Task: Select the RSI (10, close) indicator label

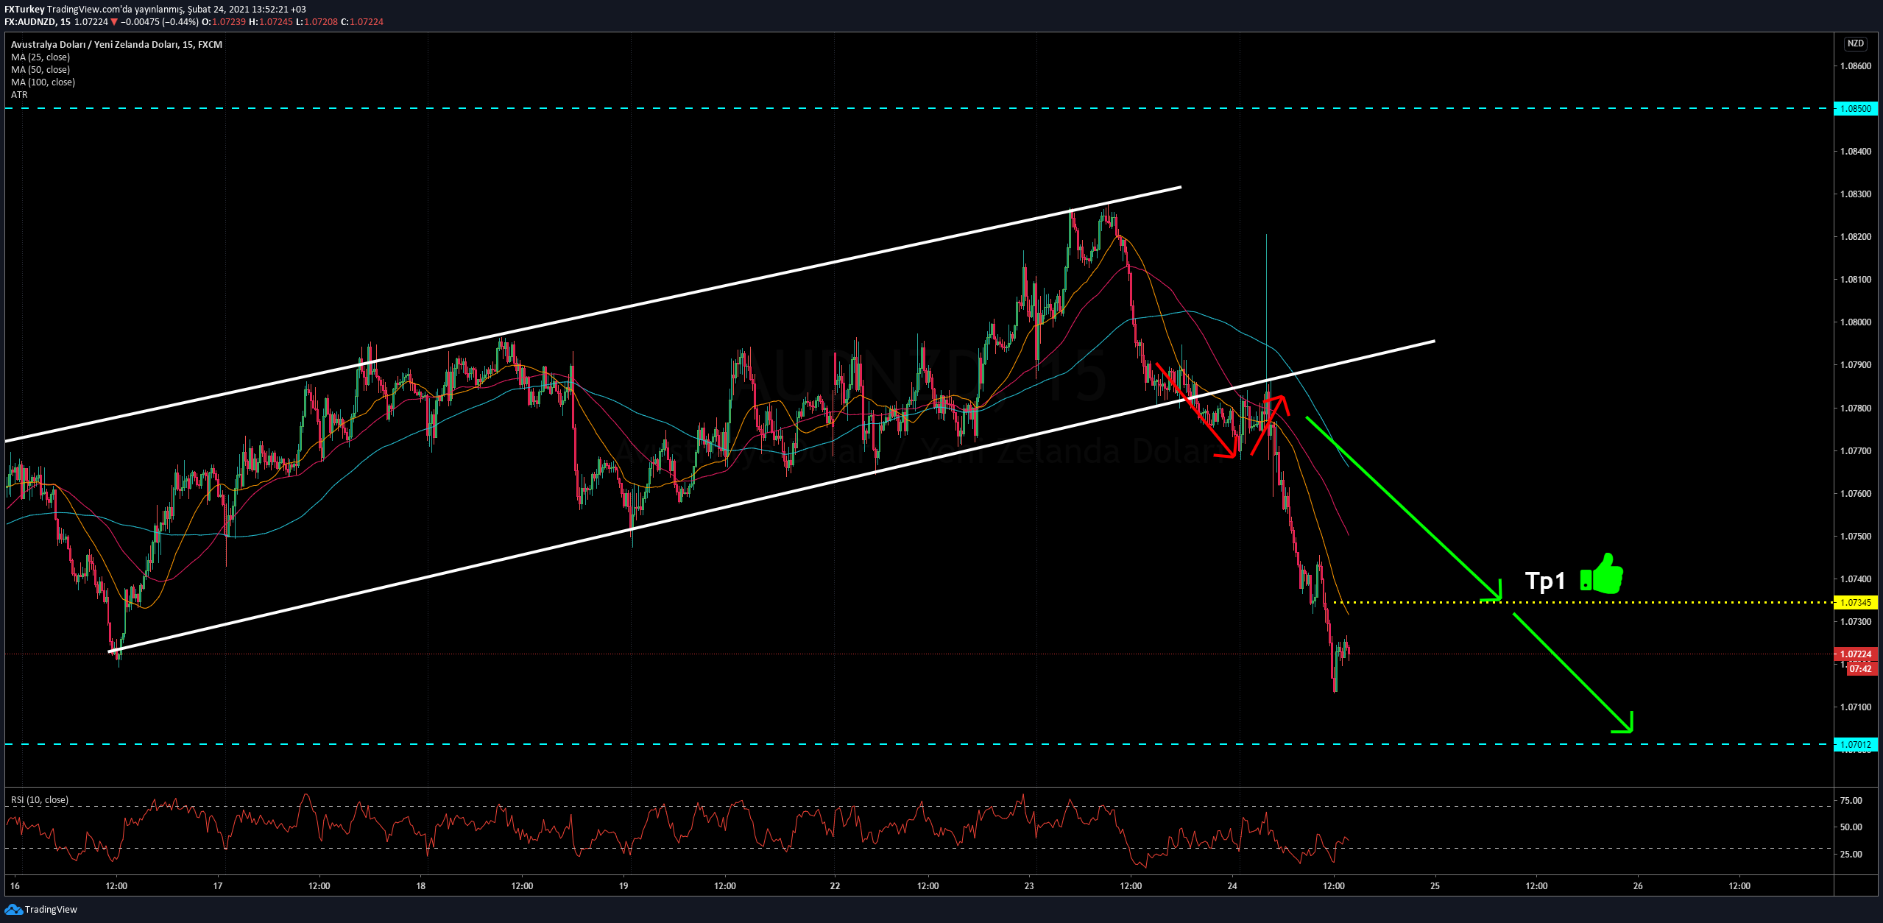Action: (x=40, y=799)
